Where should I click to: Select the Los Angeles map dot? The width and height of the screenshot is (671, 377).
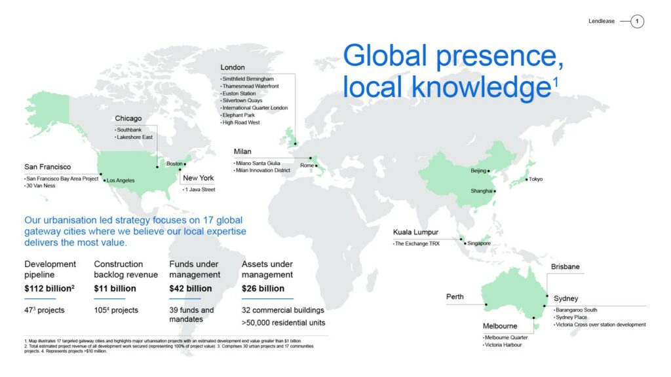[104, 180]
